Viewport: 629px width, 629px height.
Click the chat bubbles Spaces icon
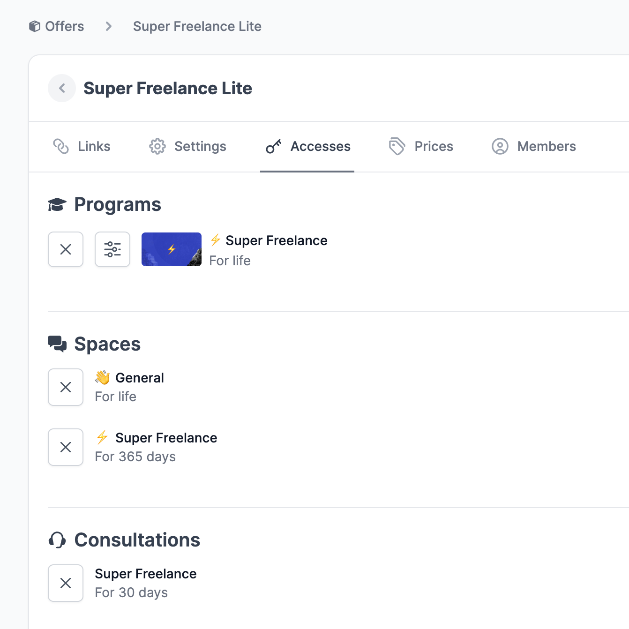(x=57, y=344)
